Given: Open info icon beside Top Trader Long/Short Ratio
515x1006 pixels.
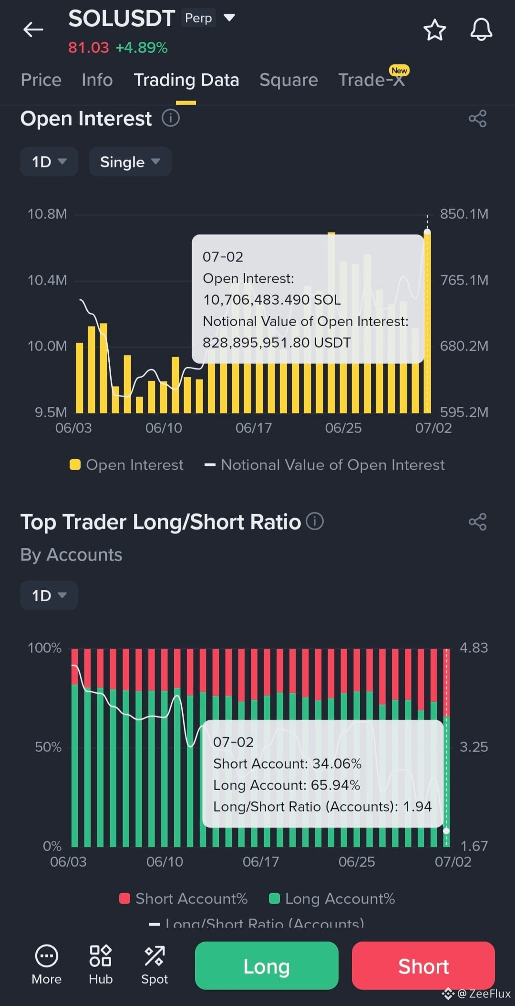Looking at the screenshot, I should point(315,521).
